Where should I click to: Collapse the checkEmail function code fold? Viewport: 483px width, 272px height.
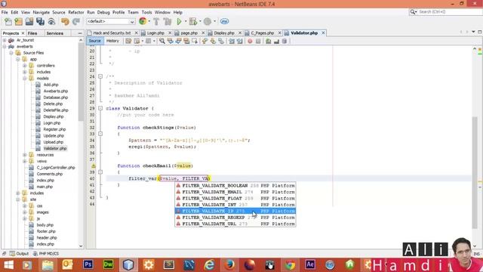coord(100,172)
